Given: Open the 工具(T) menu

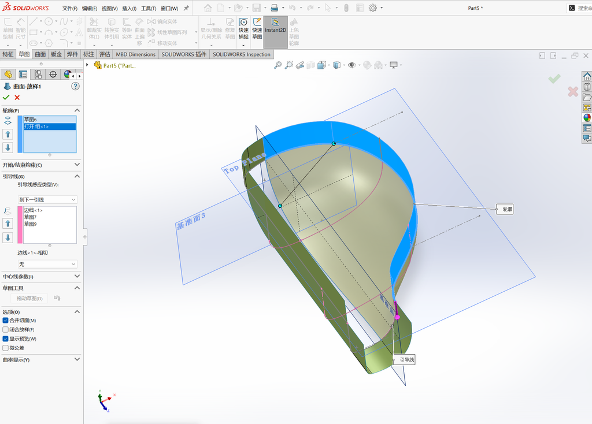Looking at the screenshot, I should (149, 8).
